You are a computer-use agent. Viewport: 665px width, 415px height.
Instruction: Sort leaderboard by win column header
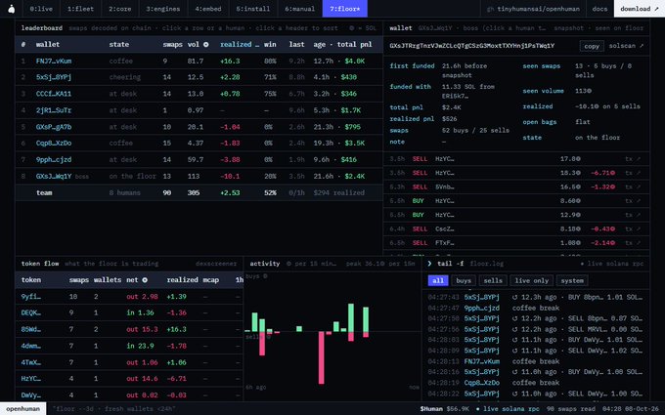point(270,45)
